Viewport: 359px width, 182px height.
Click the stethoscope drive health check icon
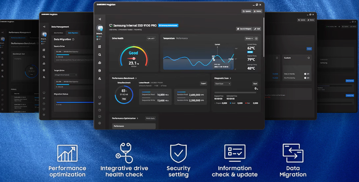point(124,153)
